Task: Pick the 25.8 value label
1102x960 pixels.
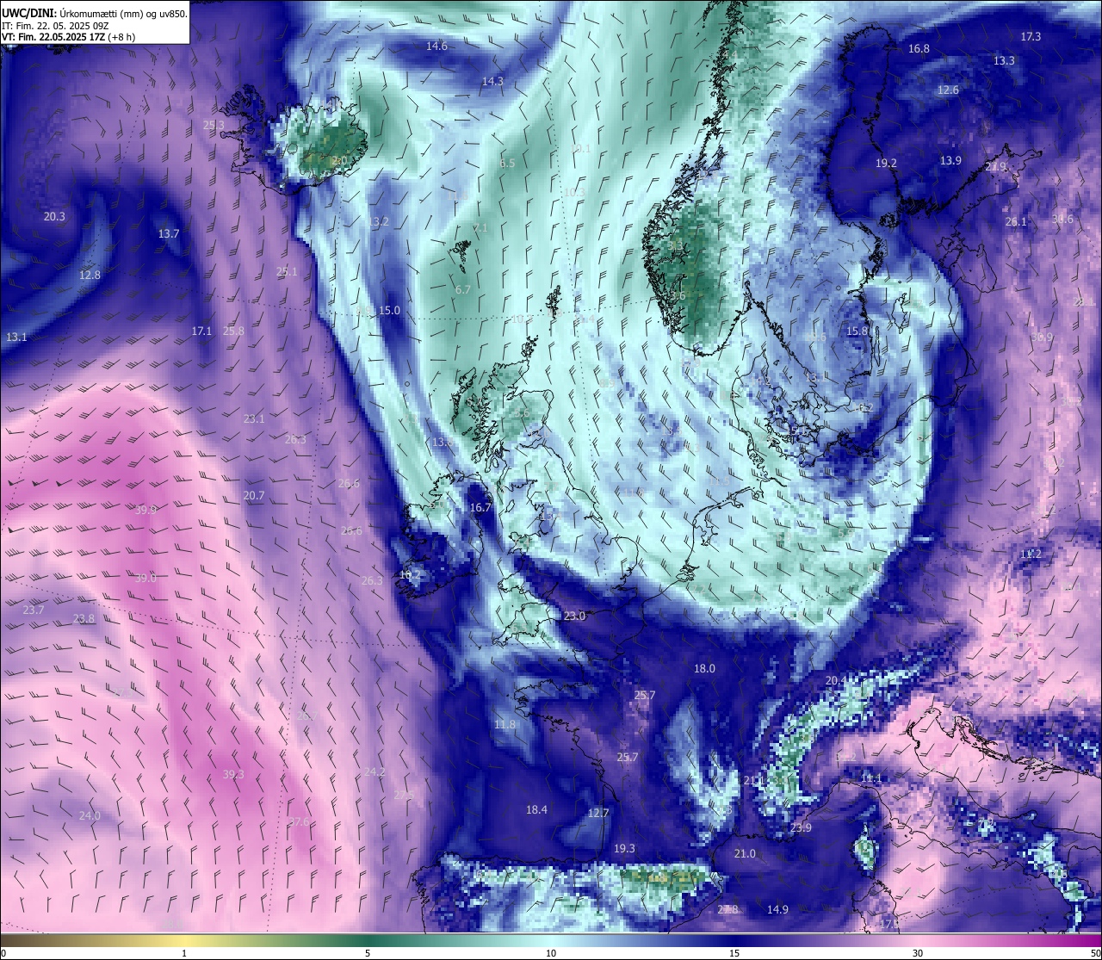Action: click(x=233, y=331)
